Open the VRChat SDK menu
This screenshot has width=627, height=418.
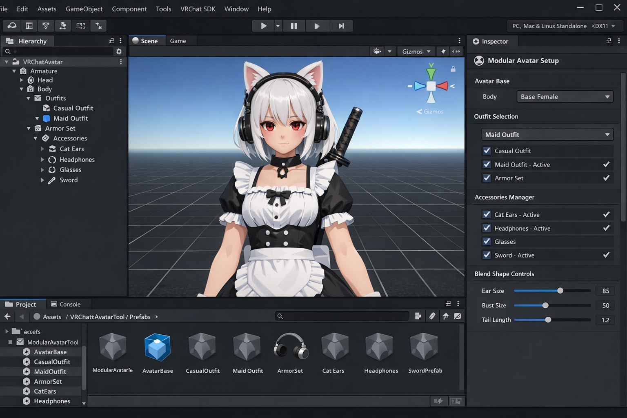point(198,9)
